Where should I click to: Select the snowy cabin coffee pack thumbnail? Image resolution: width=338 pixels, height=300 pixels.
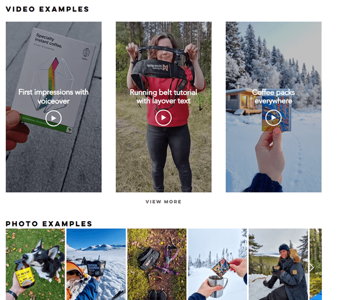tap(273, 107)
